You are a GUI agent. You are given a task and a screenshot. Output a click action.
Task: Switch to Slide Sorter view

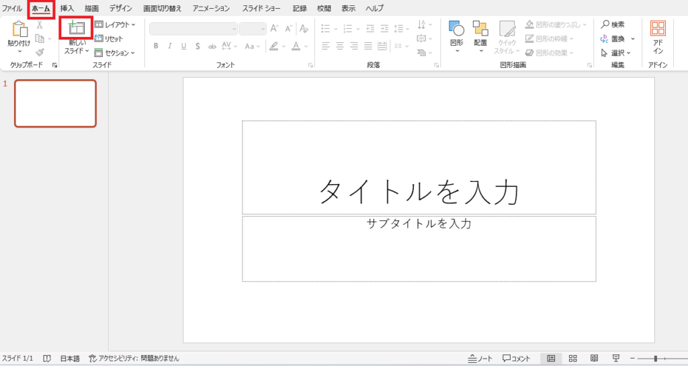(x=573, y=359)
